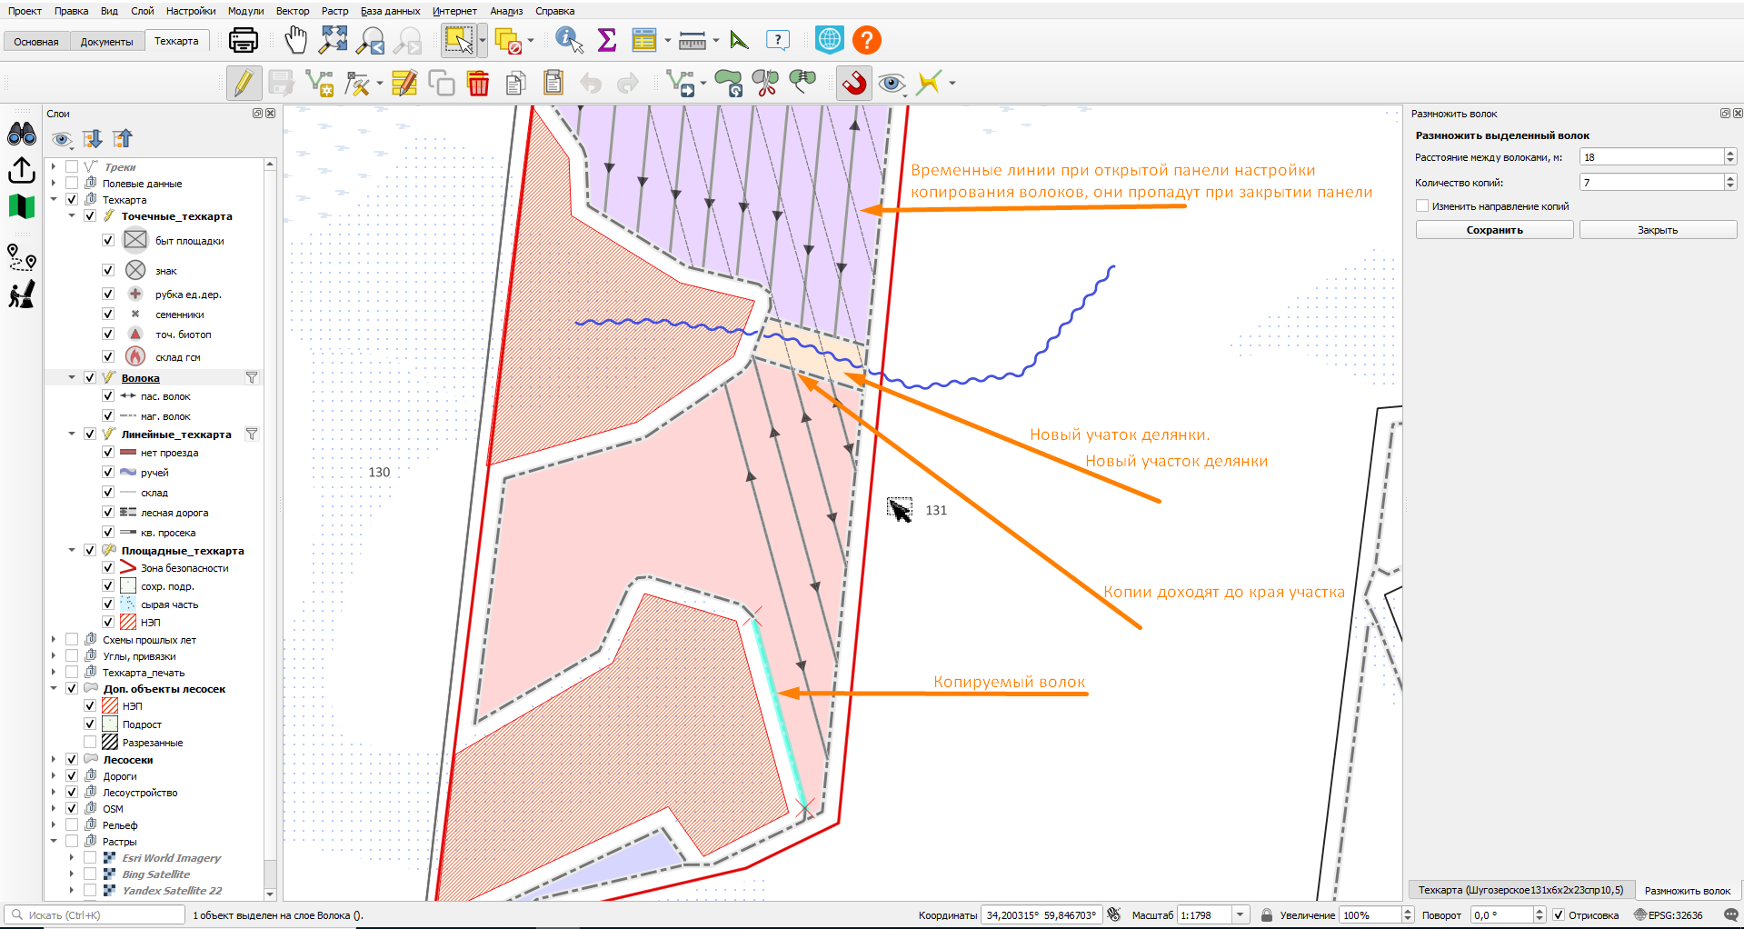Image resolution: width=1744 pixels, height=929 pixels.
Task: Collapse the Площадные_техкарта group
Action: tap(72, 550)
